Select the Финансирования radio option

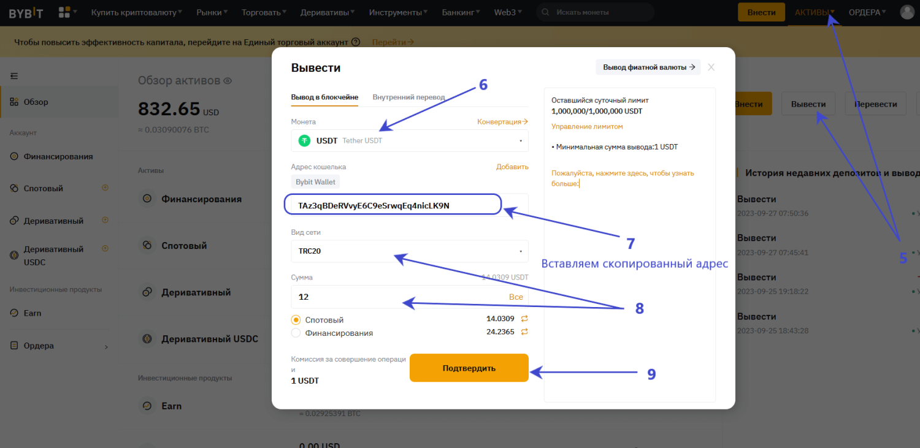point(296,333)
